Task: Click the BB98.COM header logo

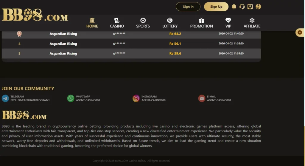Action: point(35,15)
